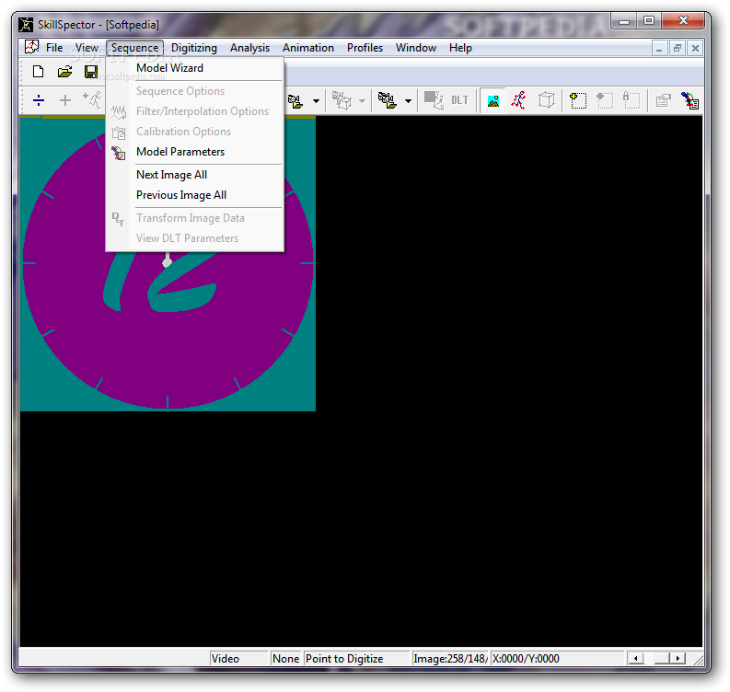Viewport: 730px width, 692px height.
Task: Select the blue divide-cross cursor tool
Action: click(39, 100)
